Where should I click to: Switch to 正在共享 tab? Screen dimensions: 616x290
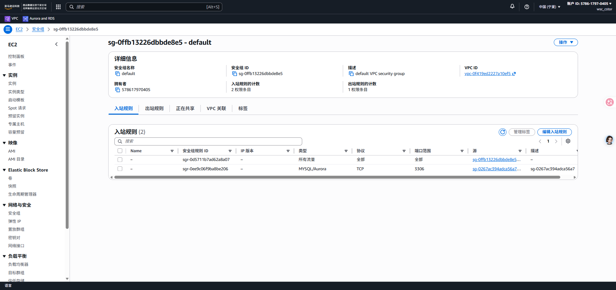coord(185,108)
